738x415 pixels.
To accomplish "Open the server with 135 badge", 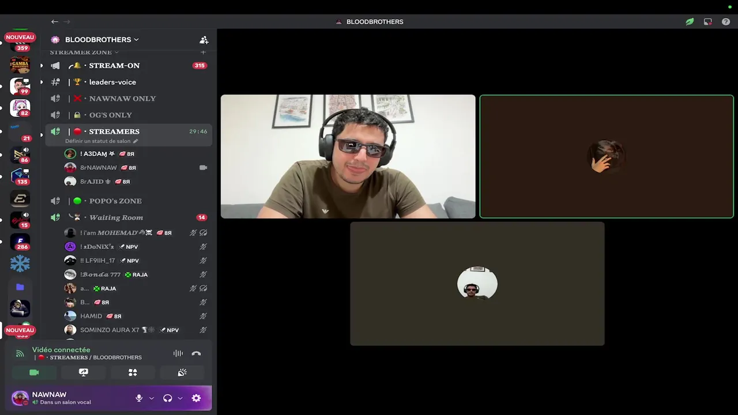I will 20,176.
